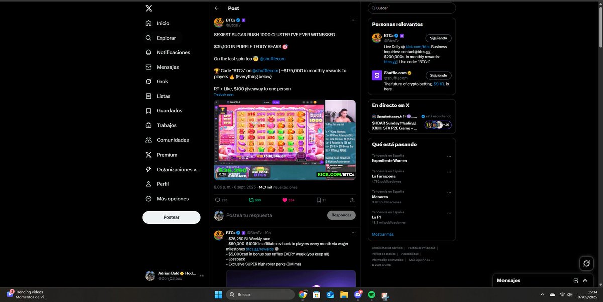Screen dimensions: 603x302
Task: Click the Responder button
Action: point(341,215)
